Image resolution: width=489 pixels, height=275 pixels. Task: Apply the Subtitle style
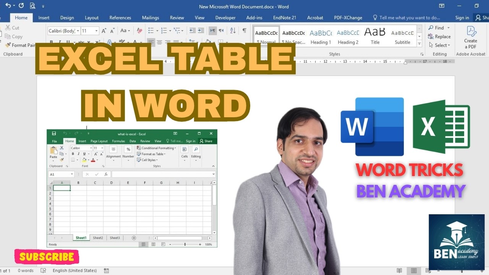[403, 36]
